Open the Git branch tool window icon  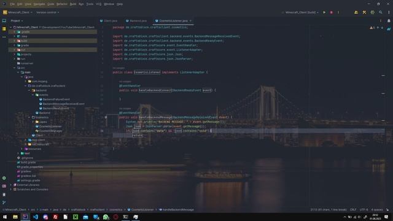click(4, 203)
